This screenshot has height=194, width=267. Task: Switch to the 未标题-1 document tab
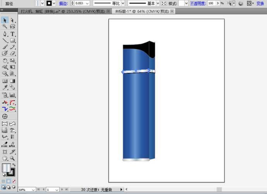pos(141,12)
